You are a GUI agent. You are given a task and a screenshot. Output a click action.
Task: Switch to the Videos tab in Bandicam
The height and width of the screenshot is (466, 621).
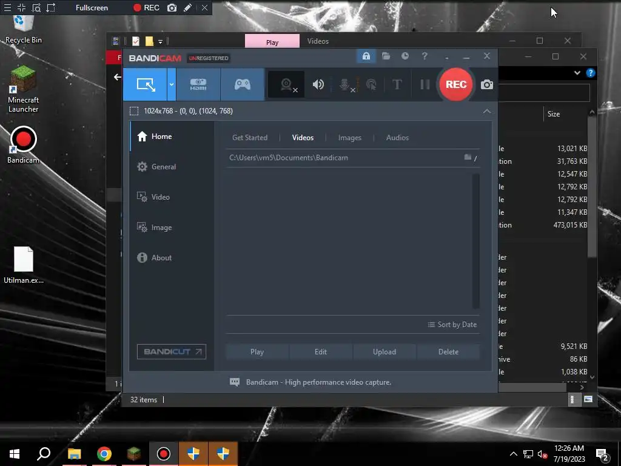tap(303, 138)
